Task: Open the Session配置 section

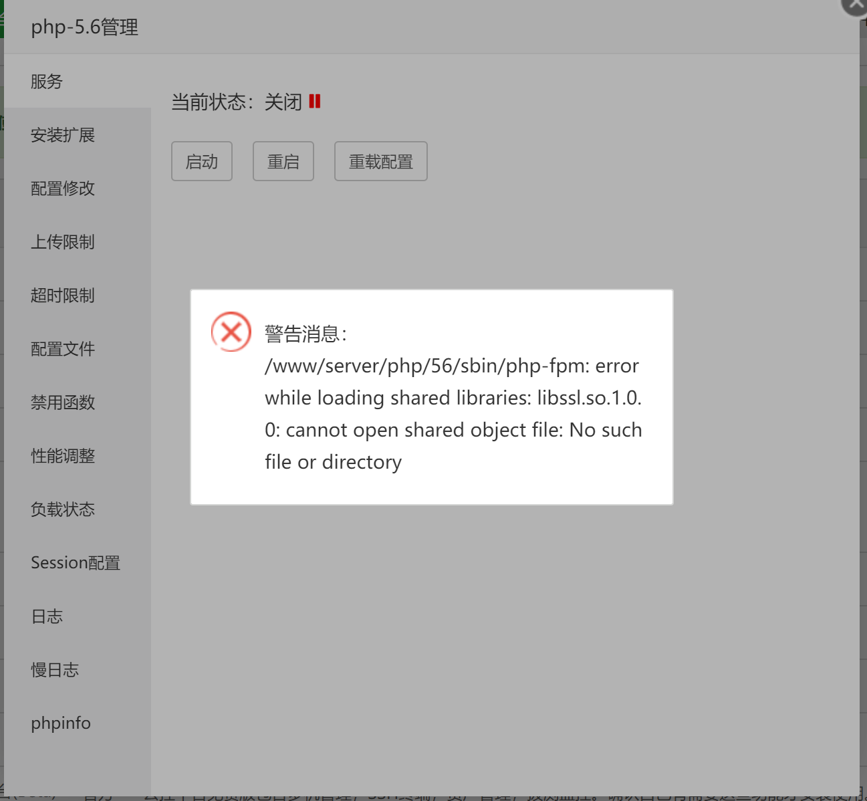Action: click(76, 562)
